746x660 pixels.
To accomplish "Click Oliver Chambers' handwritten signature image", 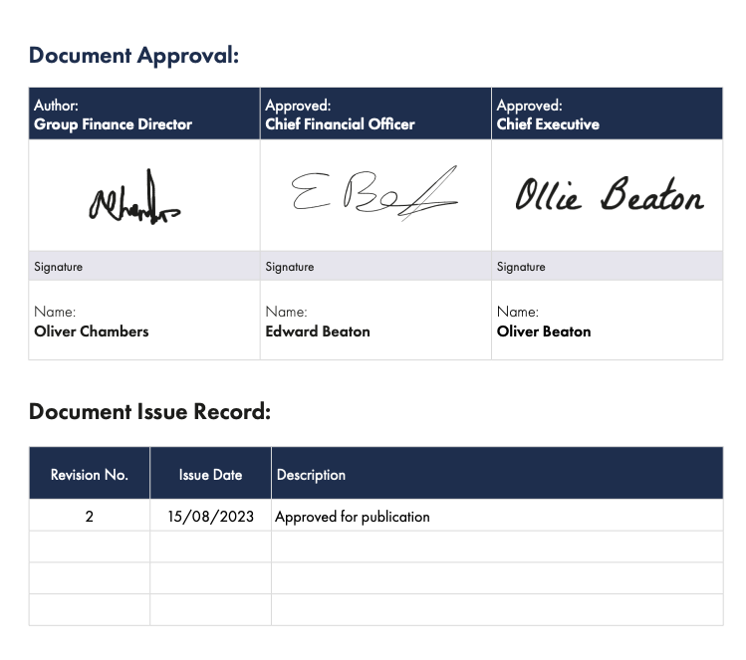I will pyautogui.click(x=134, y=197).
